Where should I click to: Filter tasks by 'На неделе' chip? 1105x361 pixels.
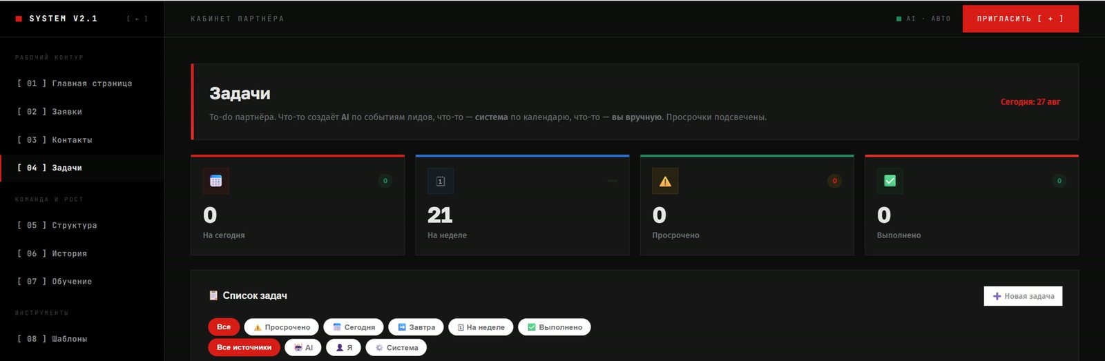(x=481, y=327)
